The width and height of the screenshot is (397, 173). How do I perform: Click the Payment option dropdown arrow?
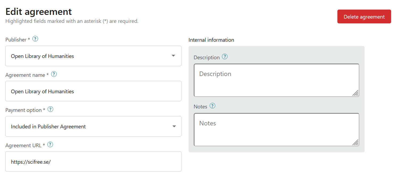(x=173, y=126)
